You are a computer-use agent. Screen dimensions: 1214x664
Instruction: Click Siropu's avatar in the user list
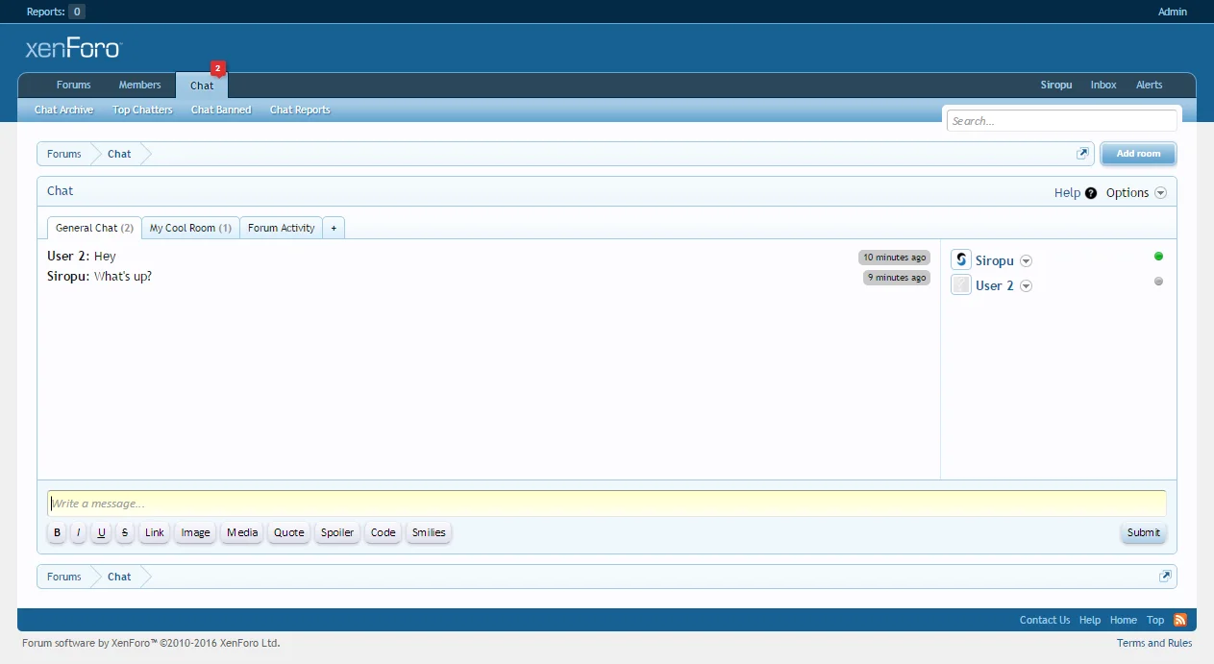pos(961,260)
